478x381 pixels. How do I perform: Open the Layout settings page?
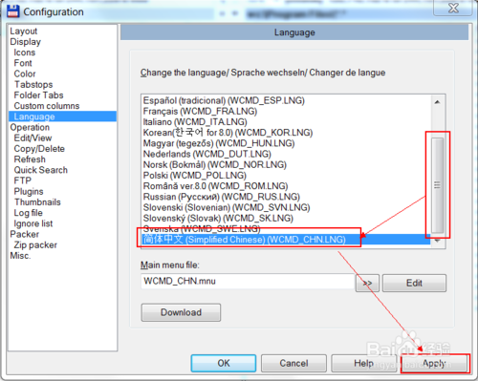[24, 32]
